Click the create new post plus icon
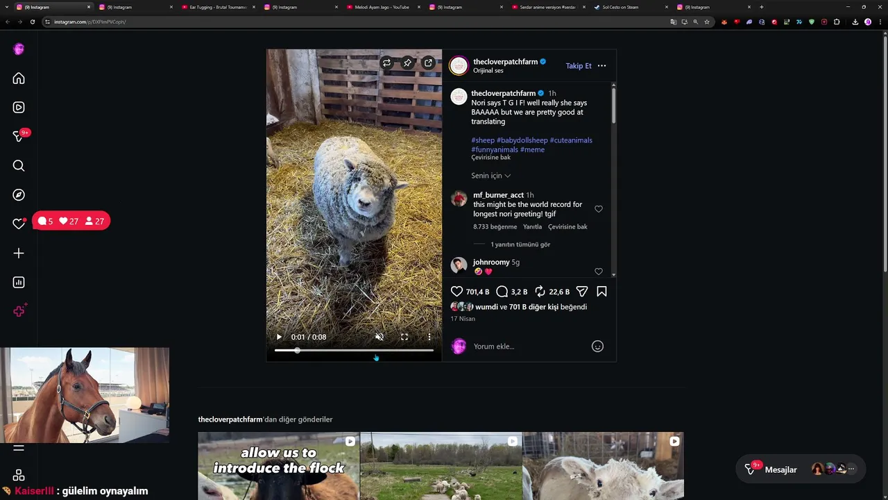 pyautogui.click(x=19, y=253)
